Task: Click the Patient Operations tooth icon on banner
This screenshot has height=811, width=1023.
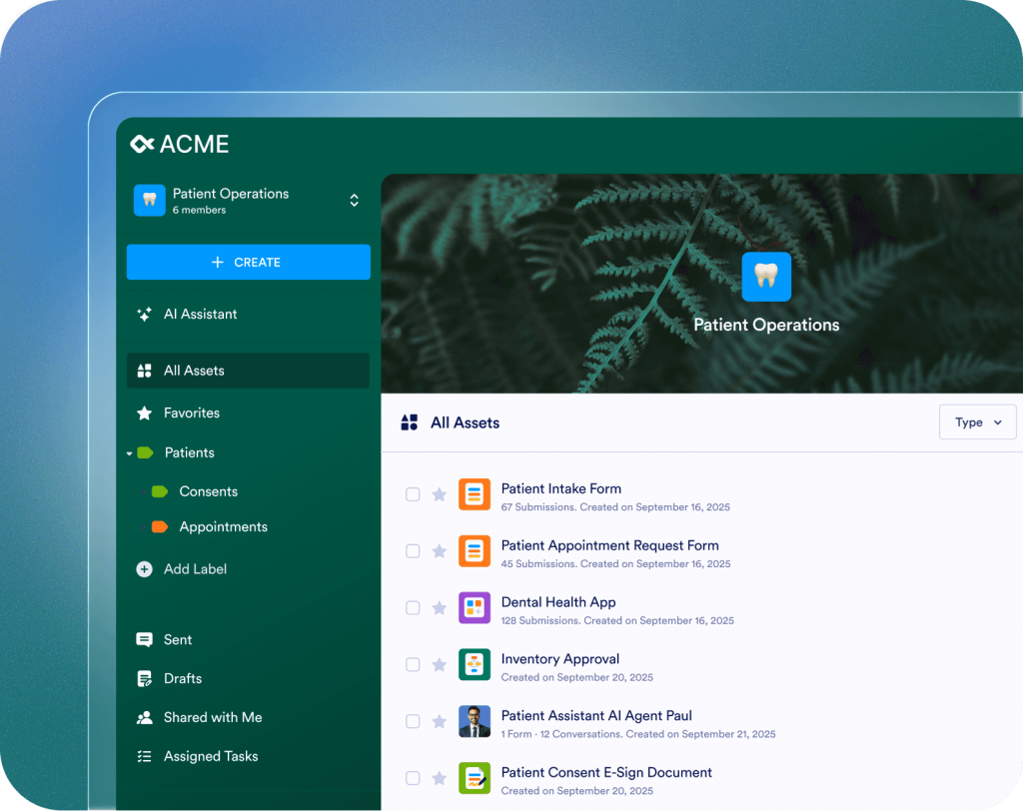Action: [x=766, y=276]
